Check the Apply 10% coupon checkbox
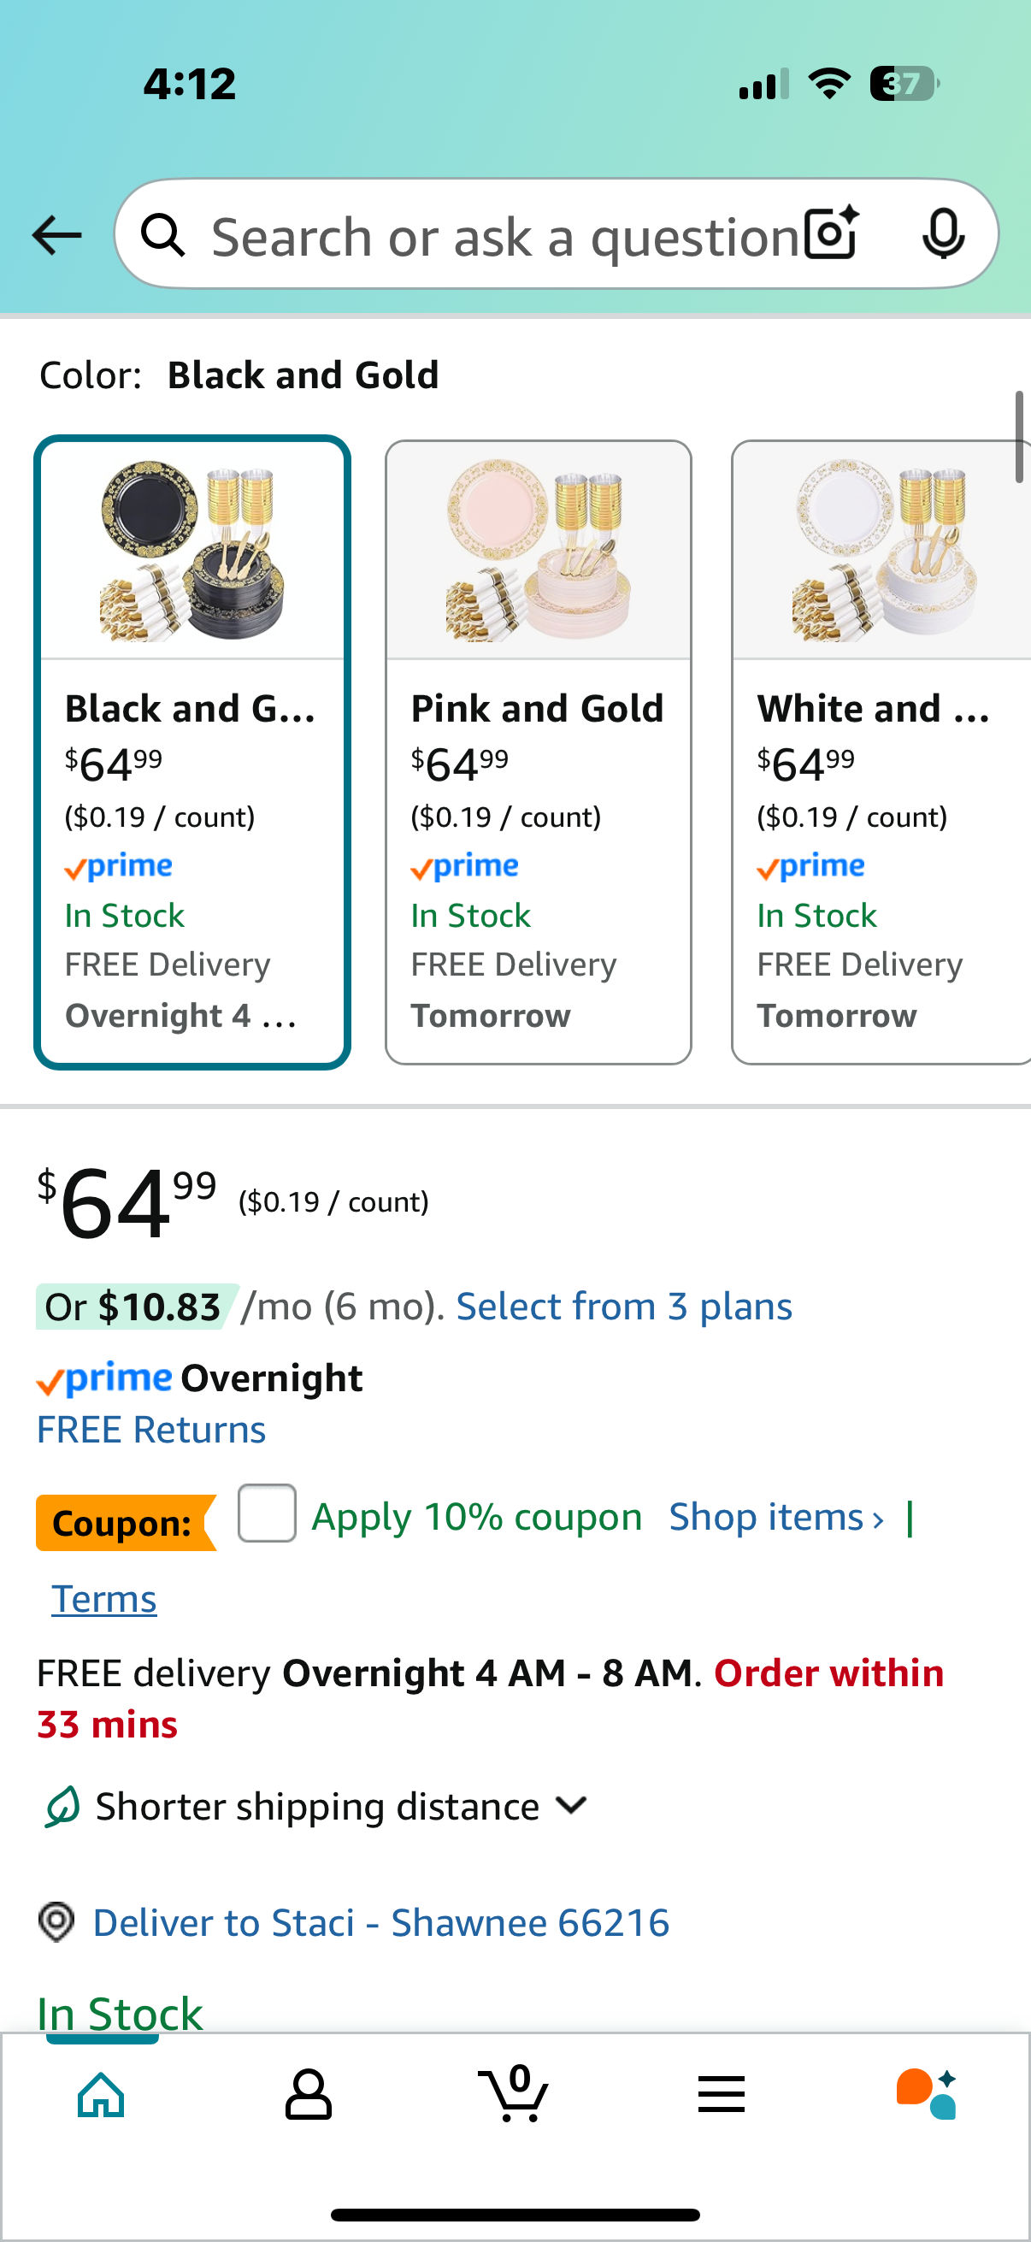The height and width of the screenshot is (2242, 1031). [x=267, y=1513]
